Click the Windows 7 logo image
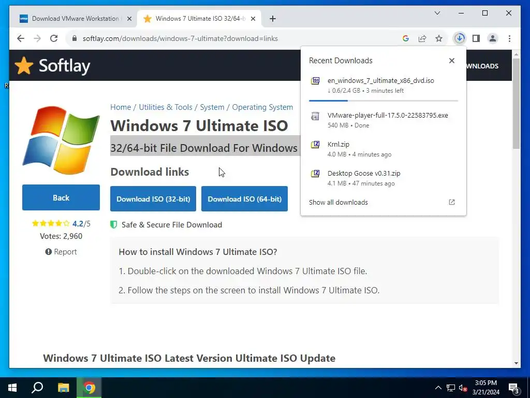Image resolution: width=530 pixels, height=398 pixels. tap(61, 139)
